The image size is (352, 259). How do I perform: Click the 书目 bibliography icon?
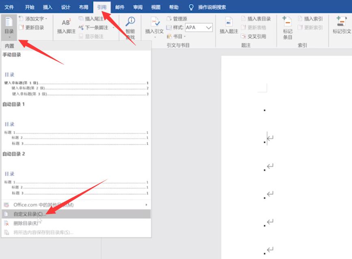pos(169,37)
